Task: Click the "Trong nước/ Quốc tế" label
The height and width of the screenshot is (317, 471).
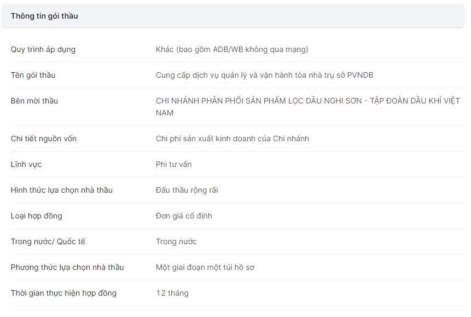Action: pos(48,241)
